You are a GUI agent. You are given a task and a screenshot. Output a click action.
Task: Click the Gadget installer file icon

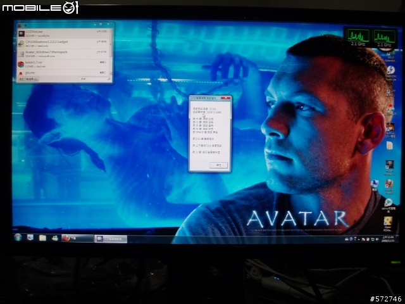point(21,44)
